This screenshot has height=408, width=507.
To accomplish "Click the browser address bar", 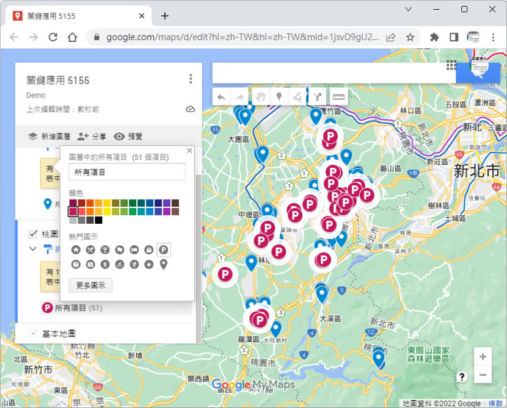I will (242, 37).
